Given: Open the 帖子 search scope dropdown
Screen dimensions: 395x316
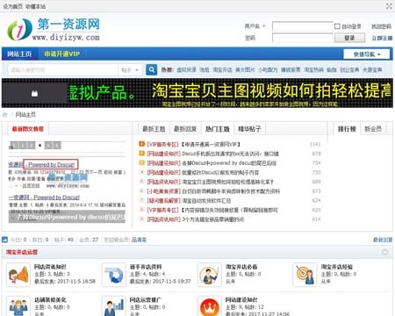Looking at the screenshot, I should (x=130, y=70).
